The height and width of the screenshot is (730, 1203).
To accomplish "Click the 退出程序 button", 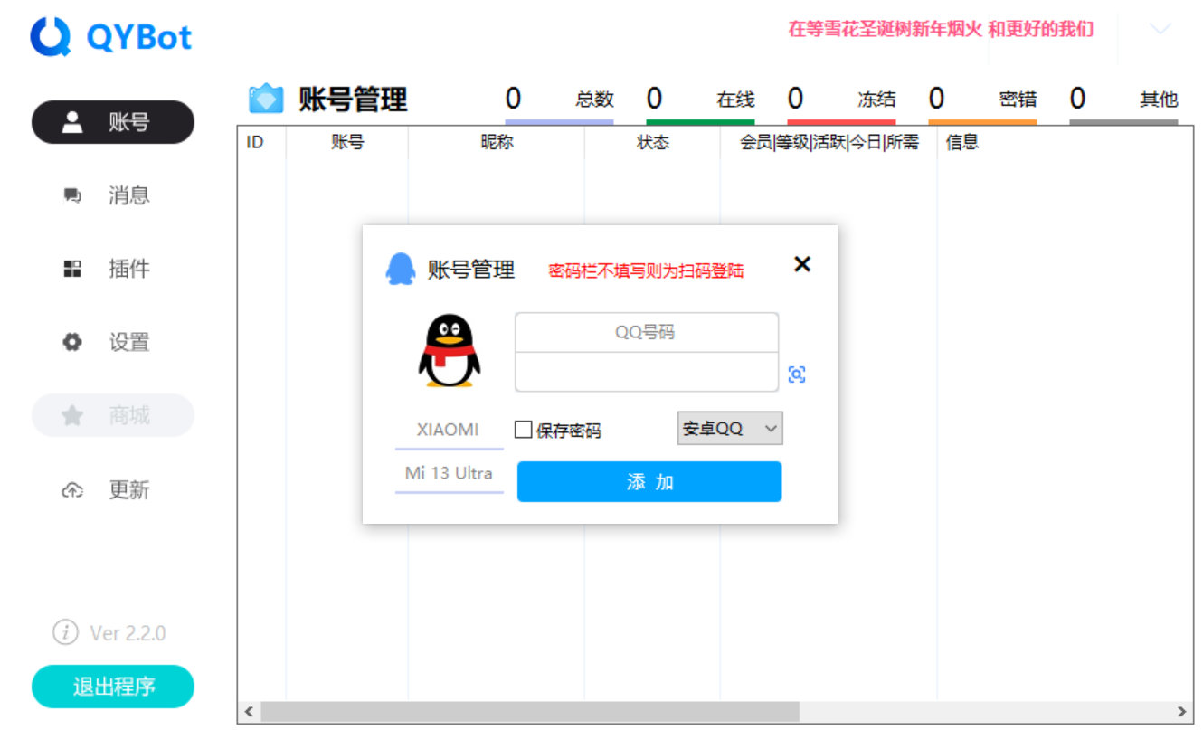I will 112,687.
